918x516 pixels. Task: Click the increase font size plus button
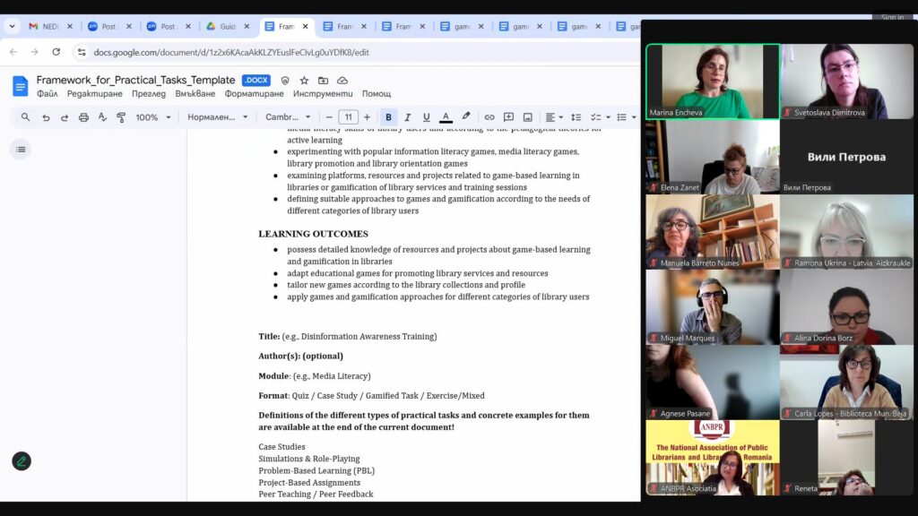point(367,117)
